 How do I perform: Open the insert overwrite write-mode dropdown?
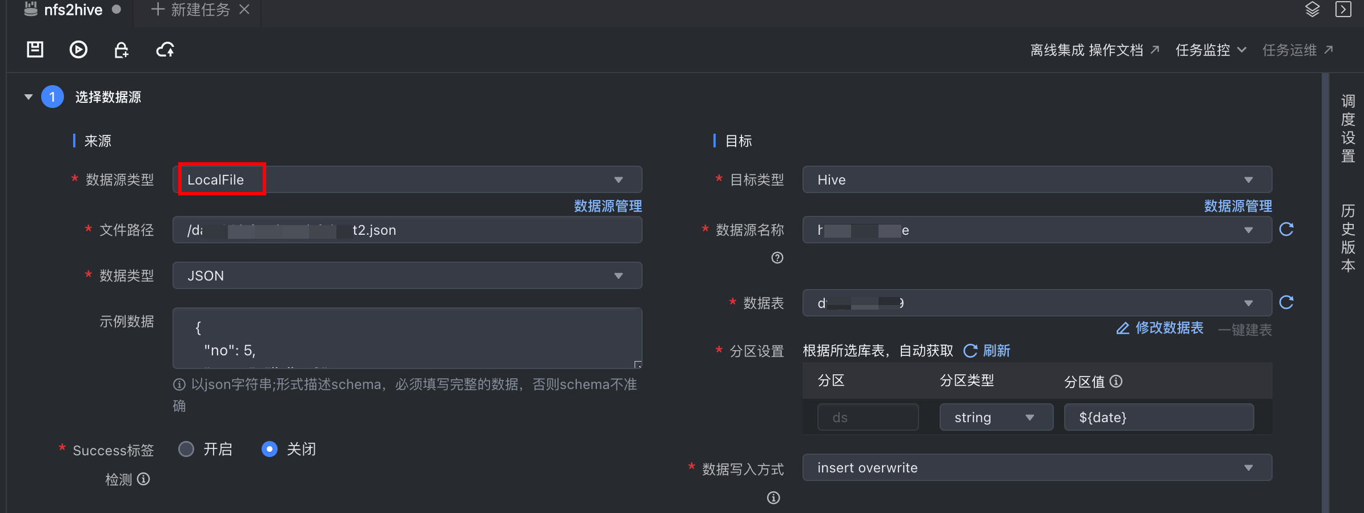(x=1037, y=468)
